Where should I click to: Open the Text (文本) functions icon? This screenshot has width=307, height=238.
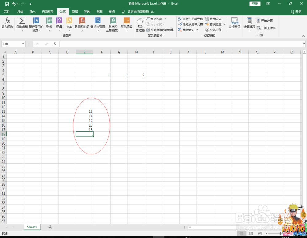(x=69, y=21)
